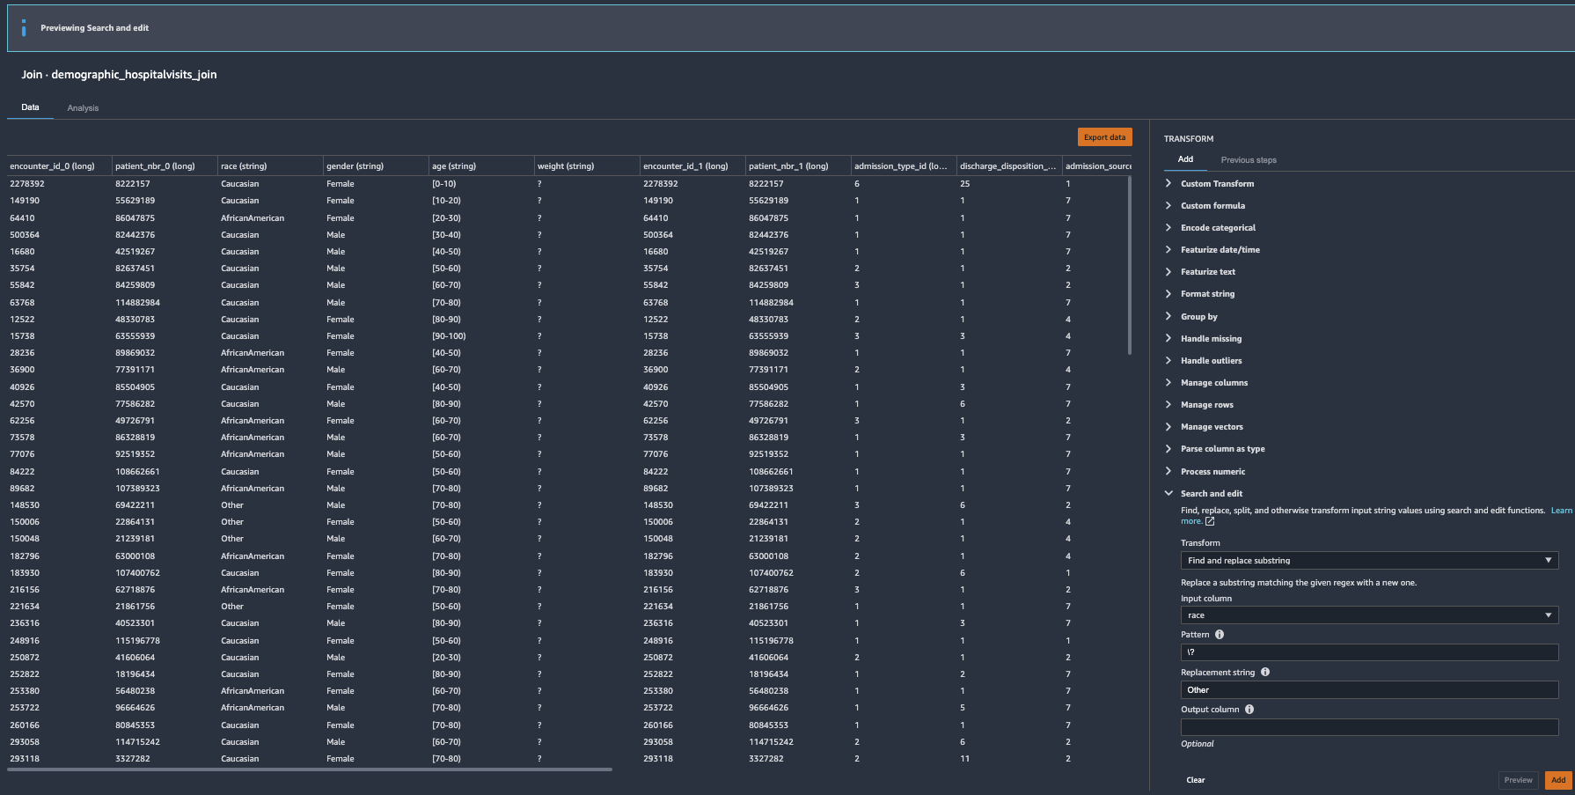Image resolution: width=1575 pixels, height=795 pixels.
Task: Click the info icon next to Pattern
Action: pos(1220,635)
